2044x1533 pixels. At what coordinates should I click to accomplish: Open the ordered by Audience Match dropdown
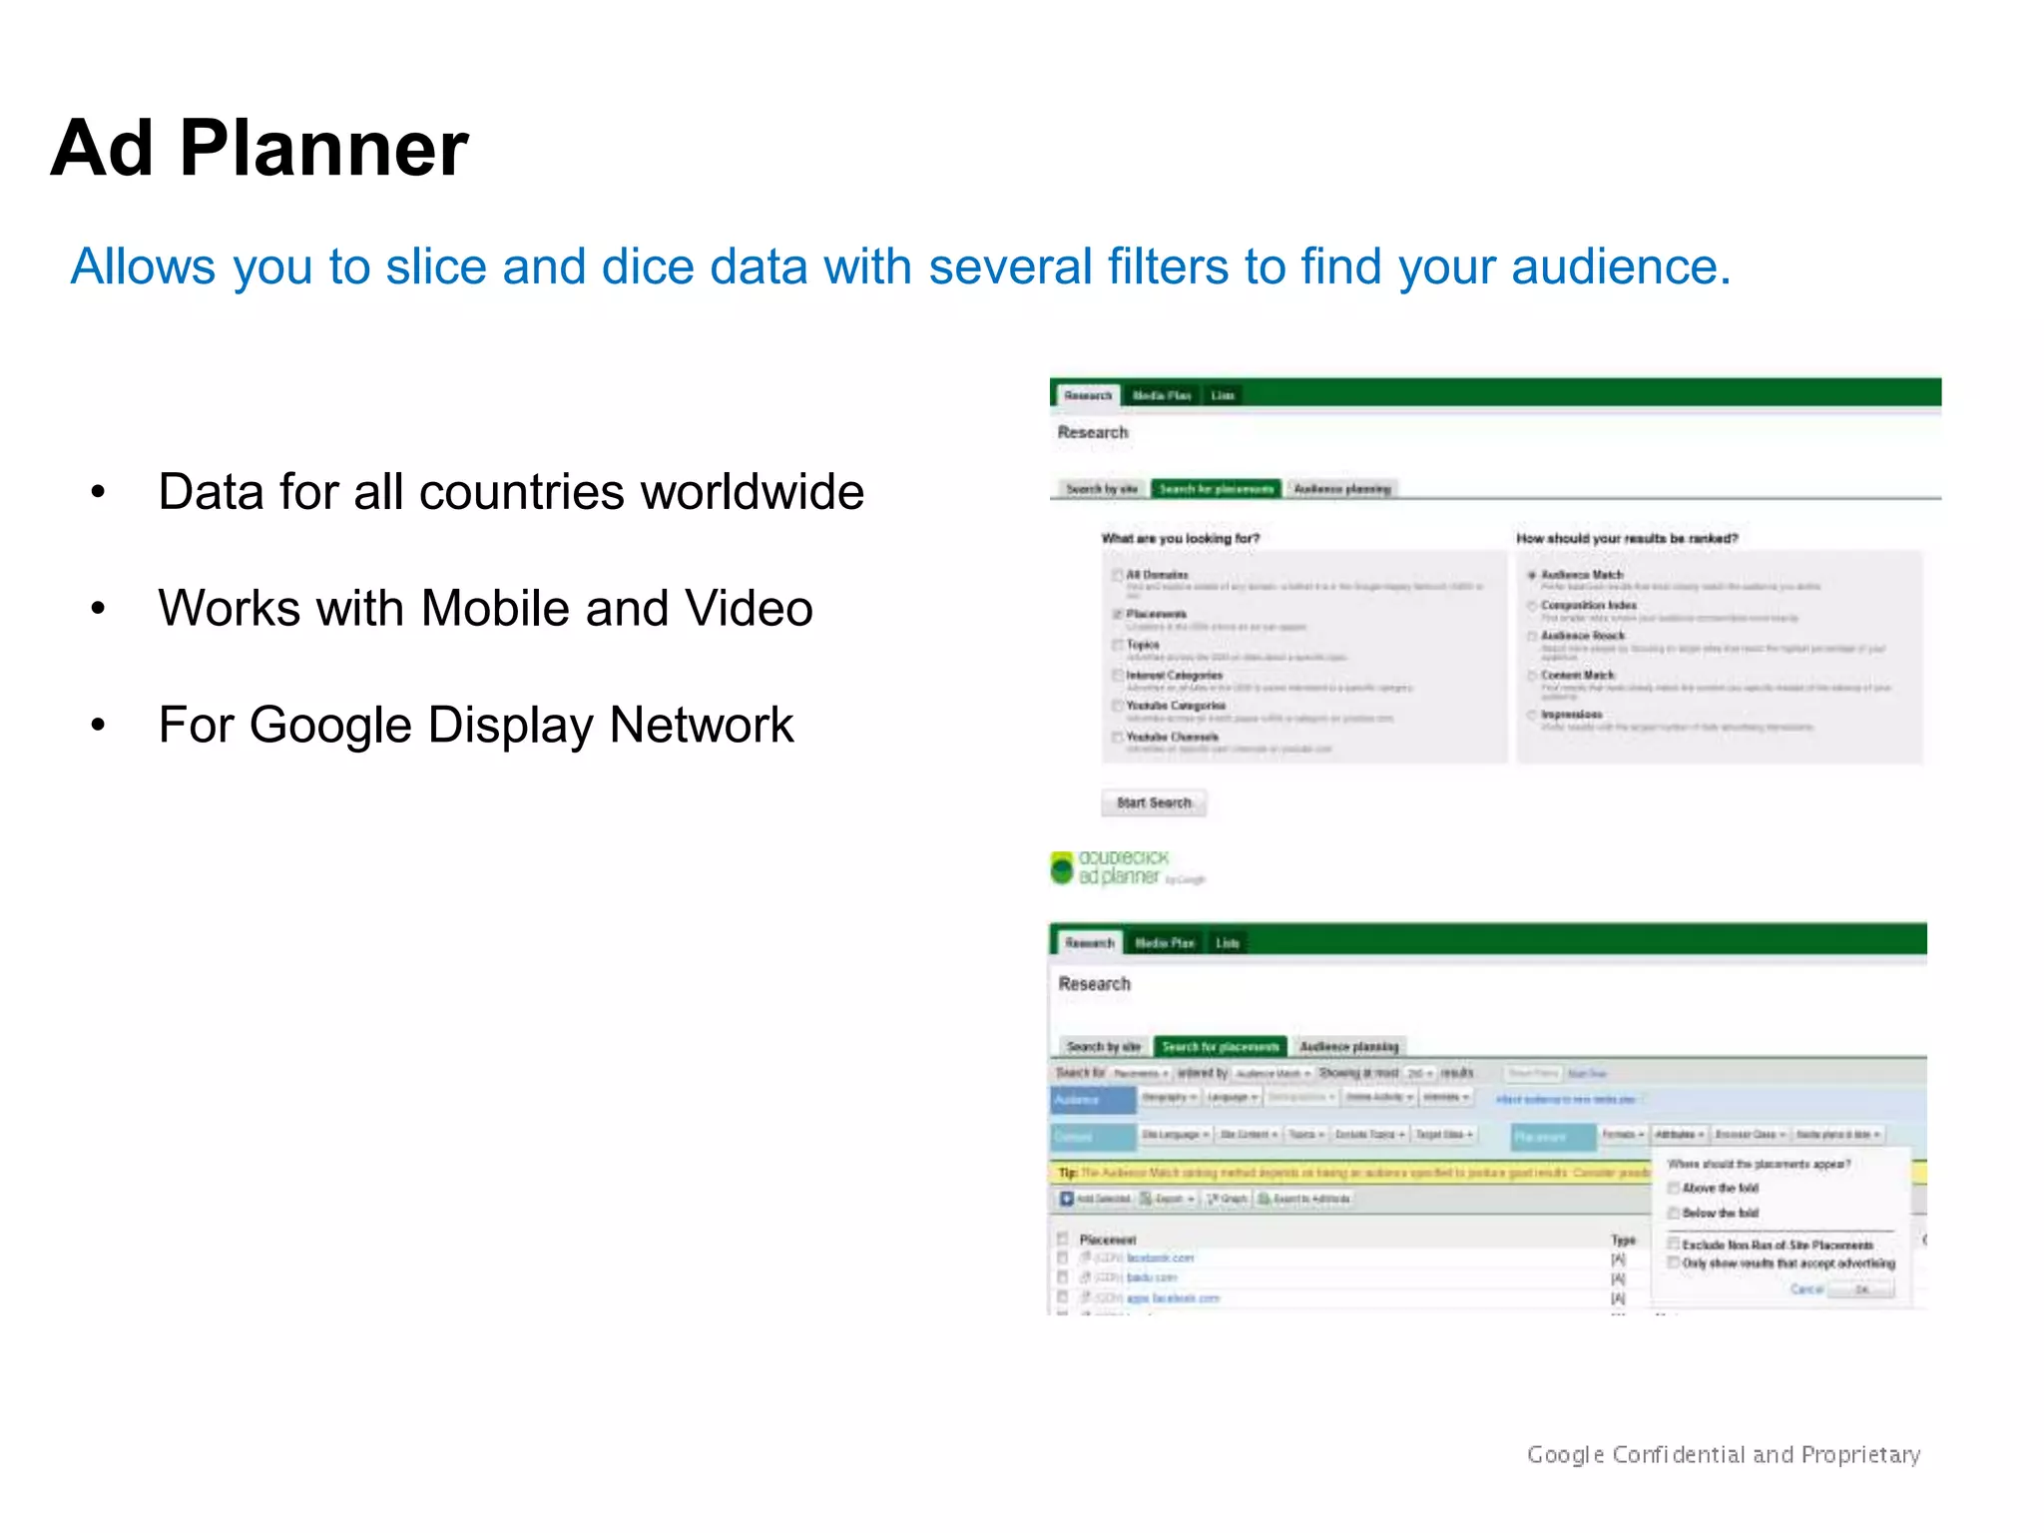point(1273,1073)
